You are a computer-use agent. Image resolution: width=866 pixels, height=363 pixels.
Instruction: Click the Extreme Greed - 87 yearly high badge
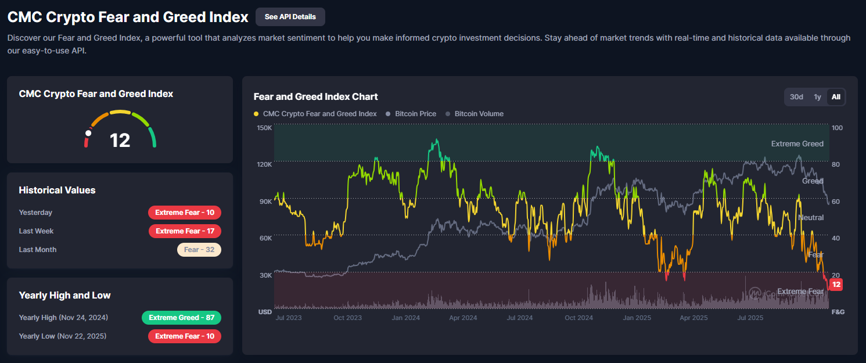tap(181, 318)
